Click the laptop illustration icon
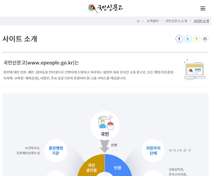211x176 pixels. pyautogui.click(x=195, y=70)
